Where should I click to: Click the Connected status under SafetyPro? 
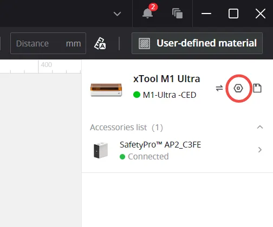148,157
